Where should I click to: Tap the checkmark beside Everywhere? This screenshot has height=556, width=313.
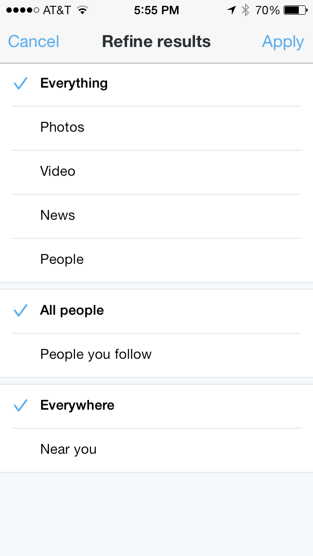pos(21,406)
